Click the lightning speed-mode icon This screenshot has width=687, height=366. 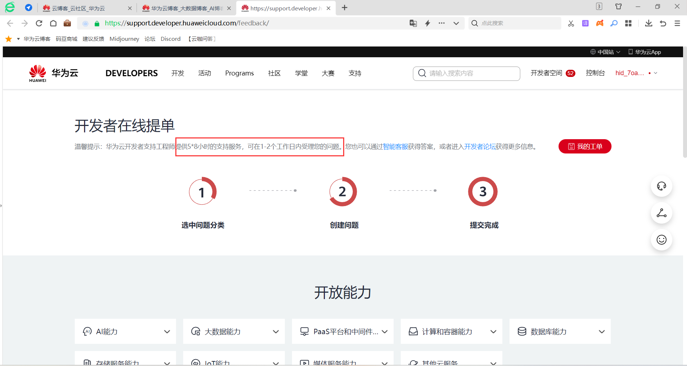click(428, 23)
